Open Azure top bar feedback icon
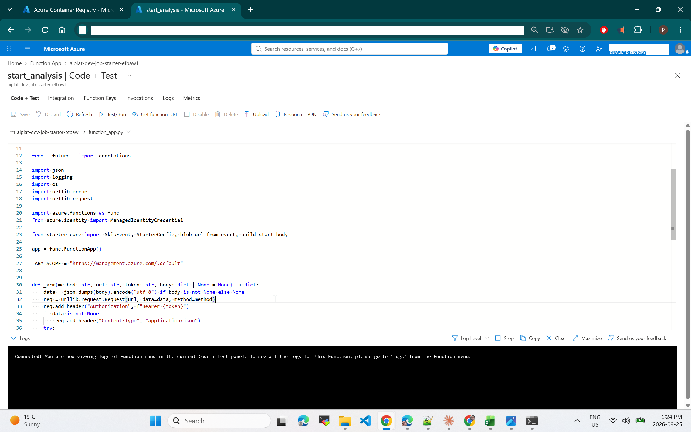691x432 pixels. pos(599,49)
